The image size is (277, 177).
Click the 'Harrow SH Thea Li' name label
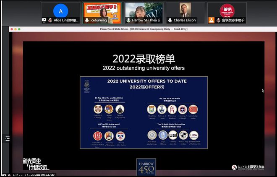coord(146,20)
